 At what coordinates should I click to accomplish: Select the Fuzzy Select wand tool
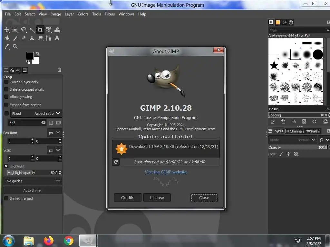(32, 30)
